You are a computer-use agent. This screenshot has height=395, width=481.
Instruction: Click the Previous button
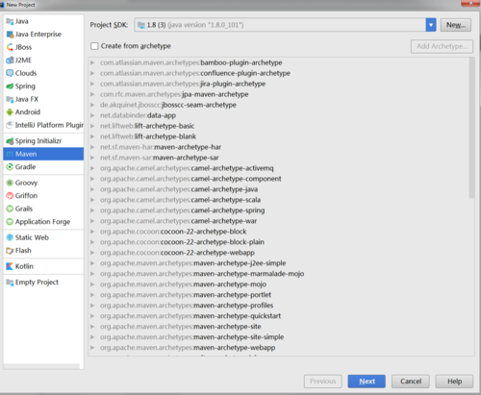tap(323, 382)
